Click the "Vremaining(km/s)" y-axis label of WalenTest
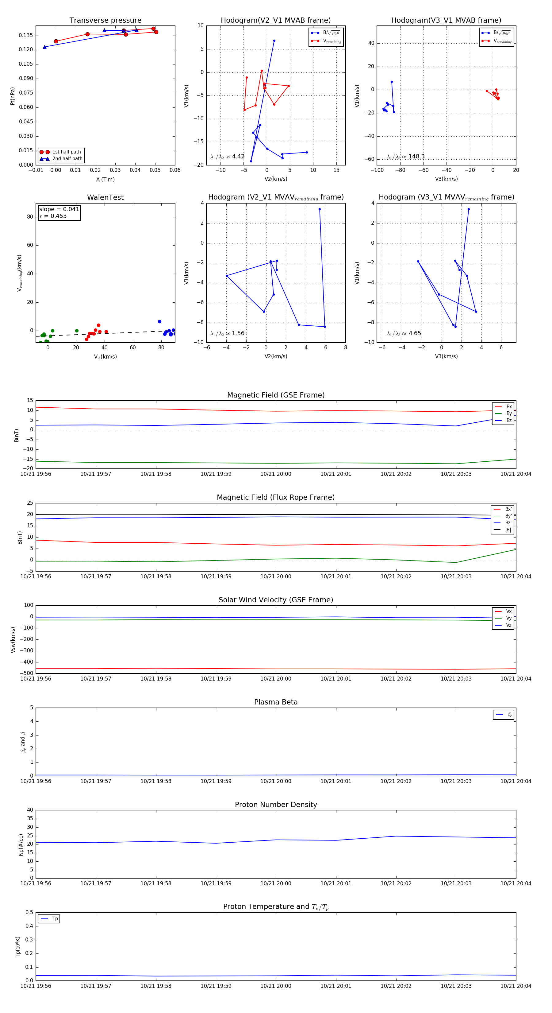This screenshot has height=1013, width=552. (x=19, y=273)
